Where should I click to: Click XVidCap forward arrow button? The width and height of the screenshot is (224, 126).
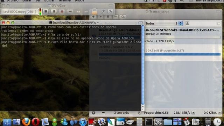(x=86, y=12)
